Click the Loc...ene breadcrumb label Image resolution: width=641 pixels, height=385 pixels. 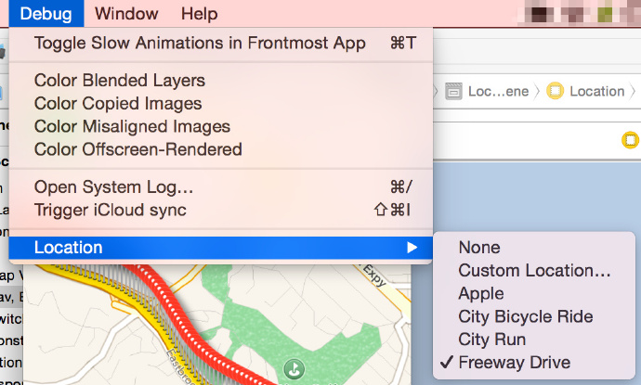(x=498, y=91)
